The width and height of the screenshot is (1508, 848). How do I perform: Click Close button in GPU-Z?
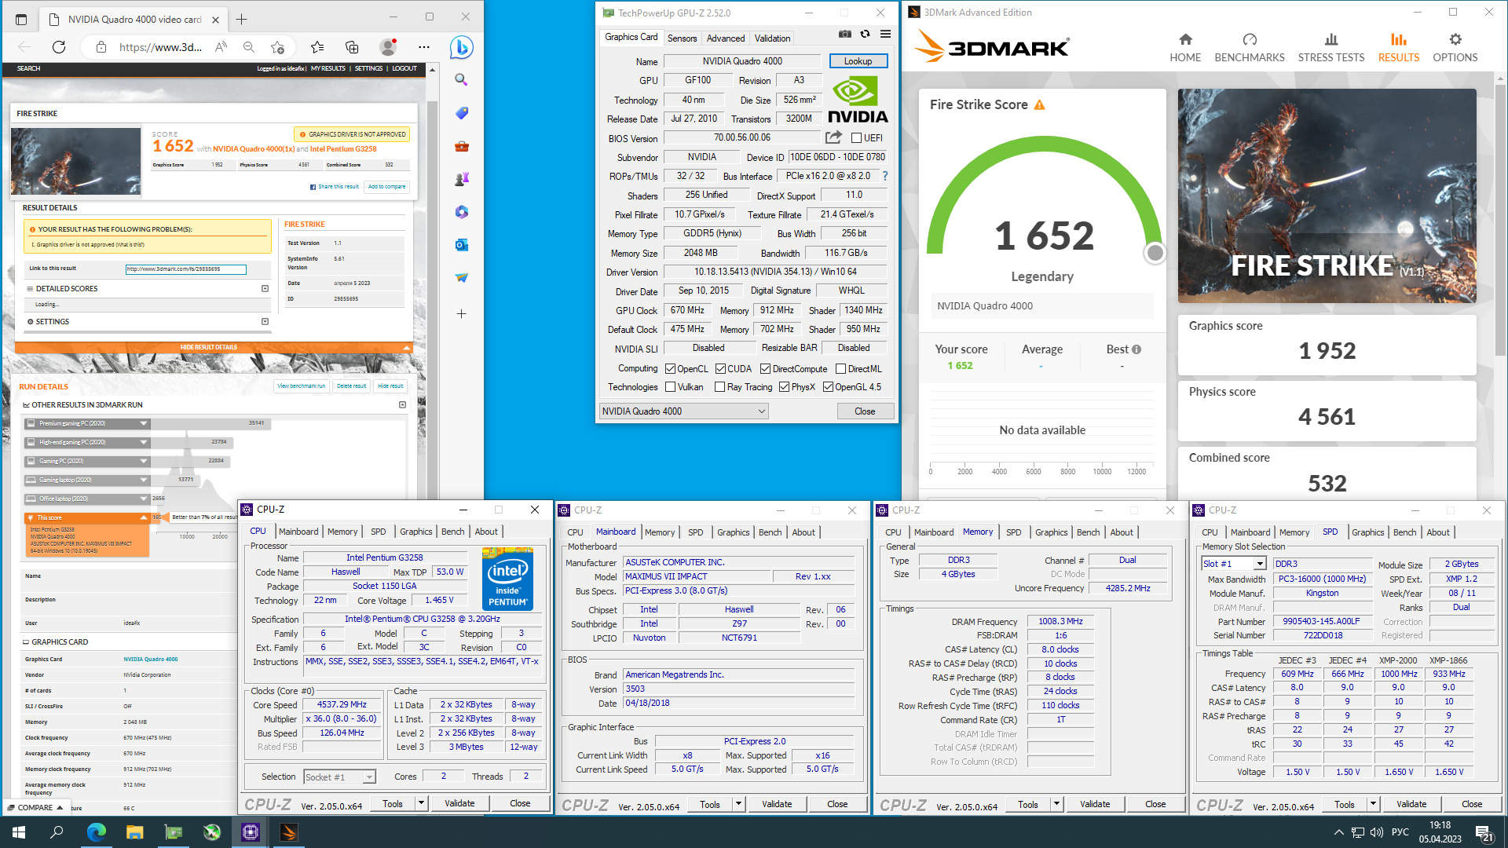(x=865, y=411)
